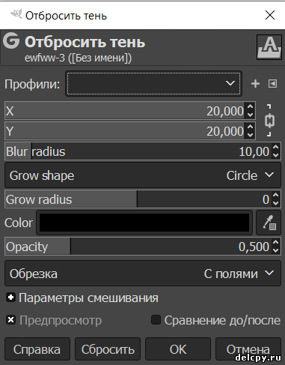
Task: Click the drop shadow filter icon in header
Action: point(269,47)
